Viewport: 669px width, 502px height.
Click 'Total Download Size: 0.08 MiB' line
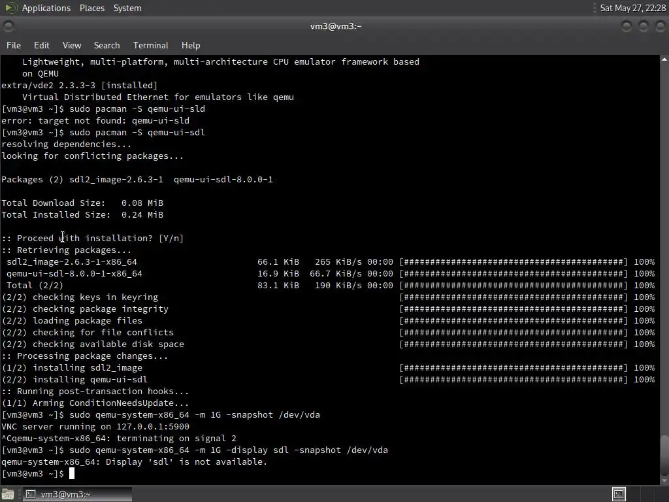point(82,203)
